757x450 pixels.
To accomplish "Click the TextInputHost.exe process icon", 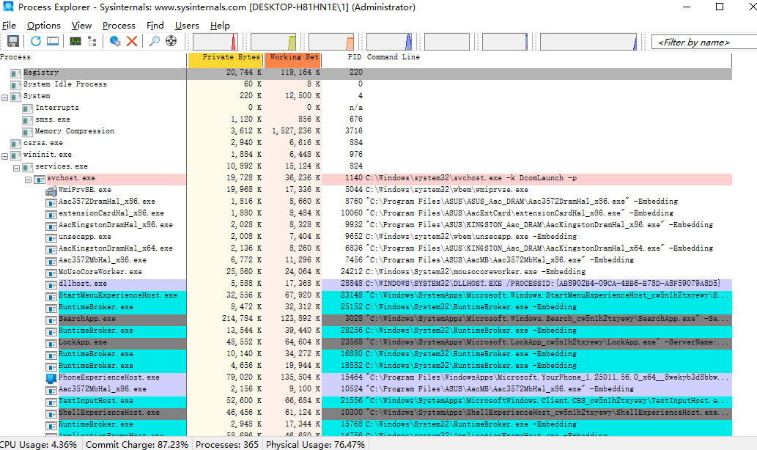I will 51,402.
